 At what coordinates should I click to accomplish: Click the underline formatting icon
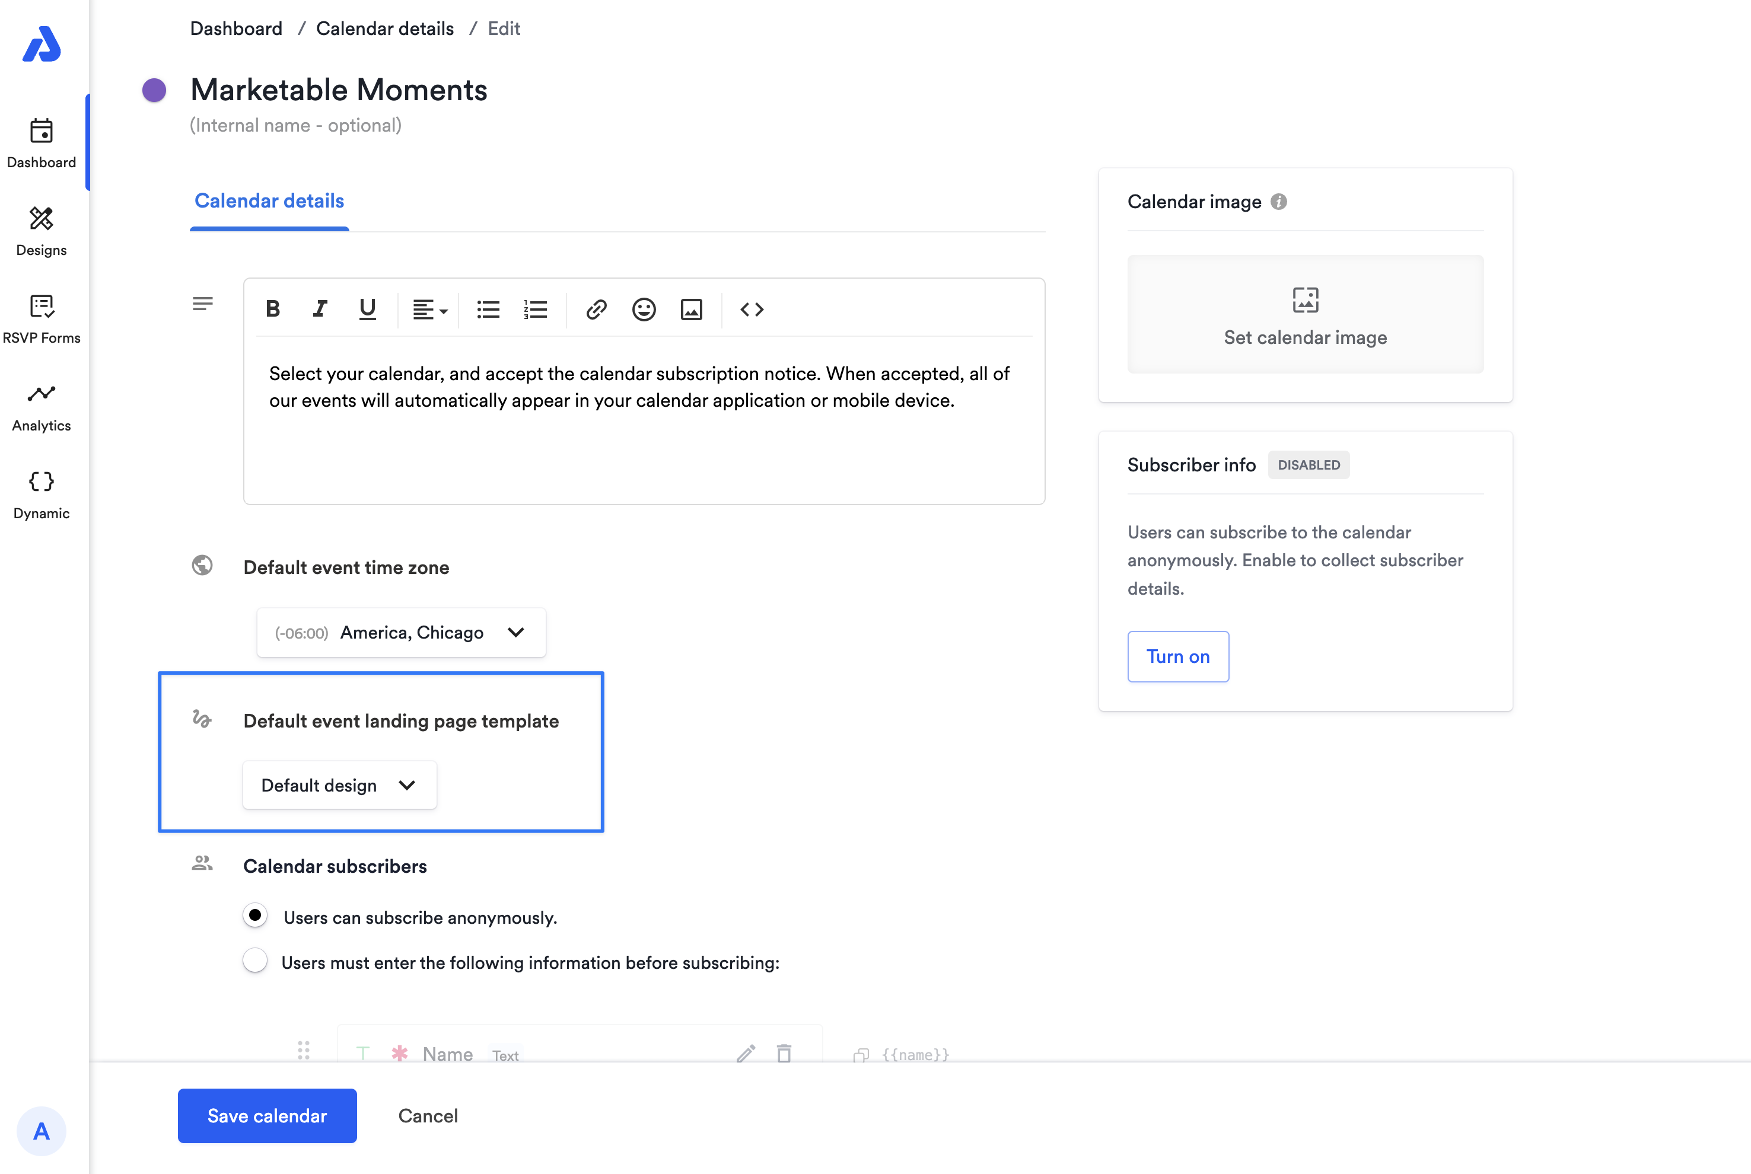pos(367,310)
